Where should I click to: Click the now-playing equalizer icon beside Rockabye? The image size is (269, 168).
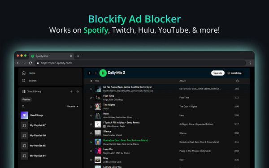[x=91, y=142]
